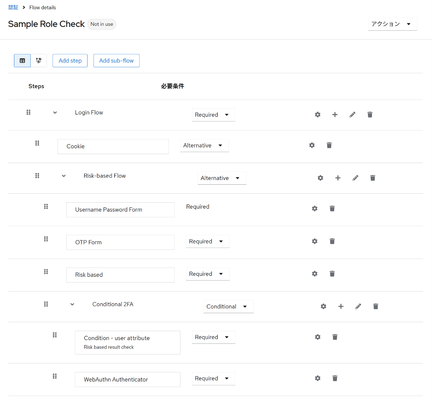Open settings gear for Login Flow
The width and height of the screenshot is (432, 402).
coord(318,114)
